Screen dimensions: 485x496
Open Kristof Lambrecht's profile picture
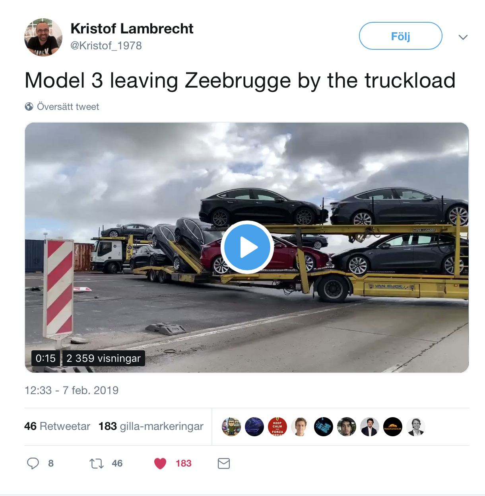(x=43, y=37)
